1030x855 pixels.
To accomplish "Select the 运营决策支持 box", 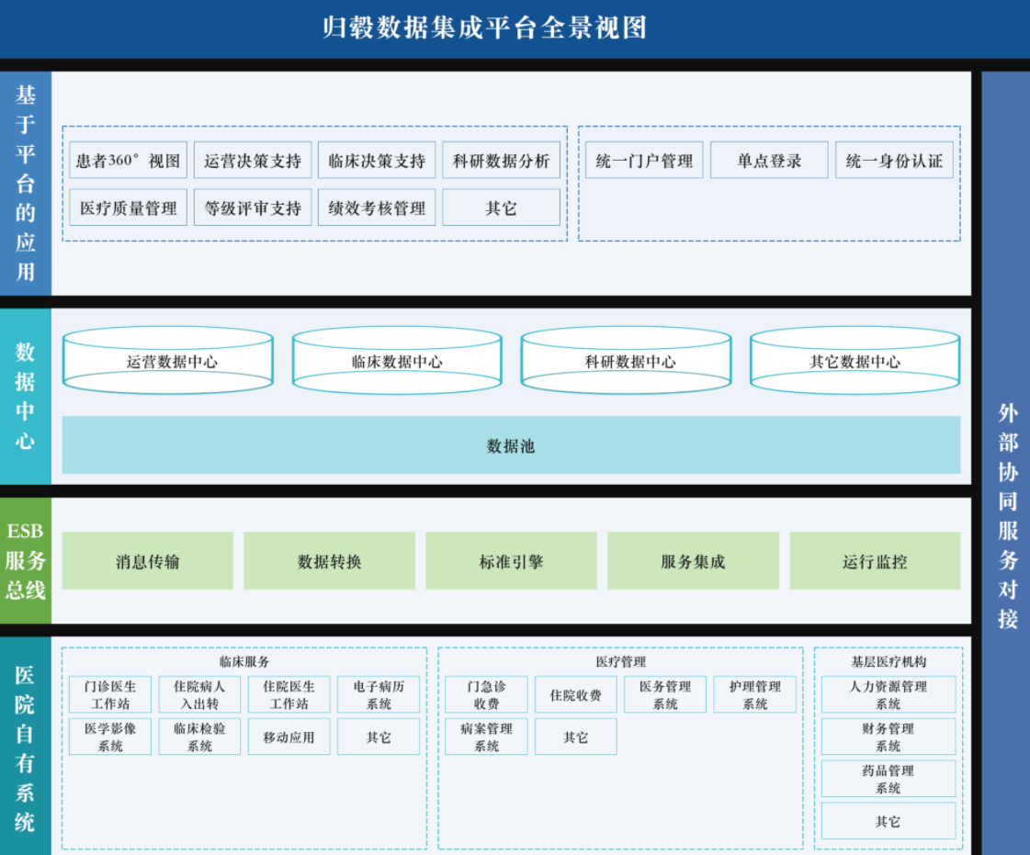I will pyautogui.click(x=253, y=160).
